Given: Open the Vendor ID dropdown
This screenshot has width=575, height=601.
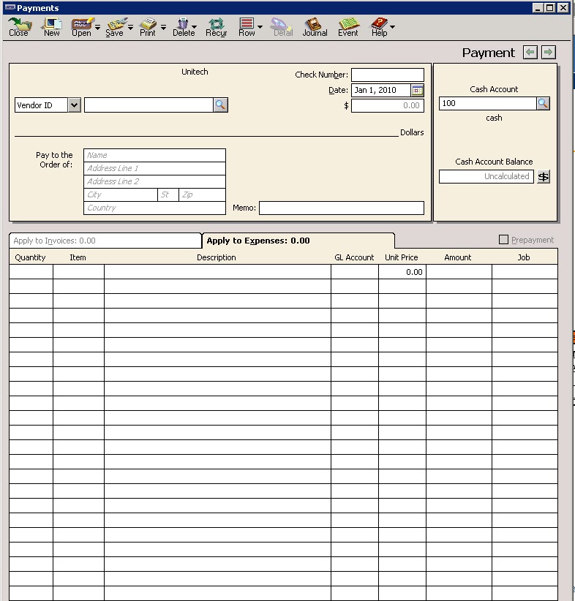Looking at the screenshot, I should pyautogui.click(x=75, y=105).
